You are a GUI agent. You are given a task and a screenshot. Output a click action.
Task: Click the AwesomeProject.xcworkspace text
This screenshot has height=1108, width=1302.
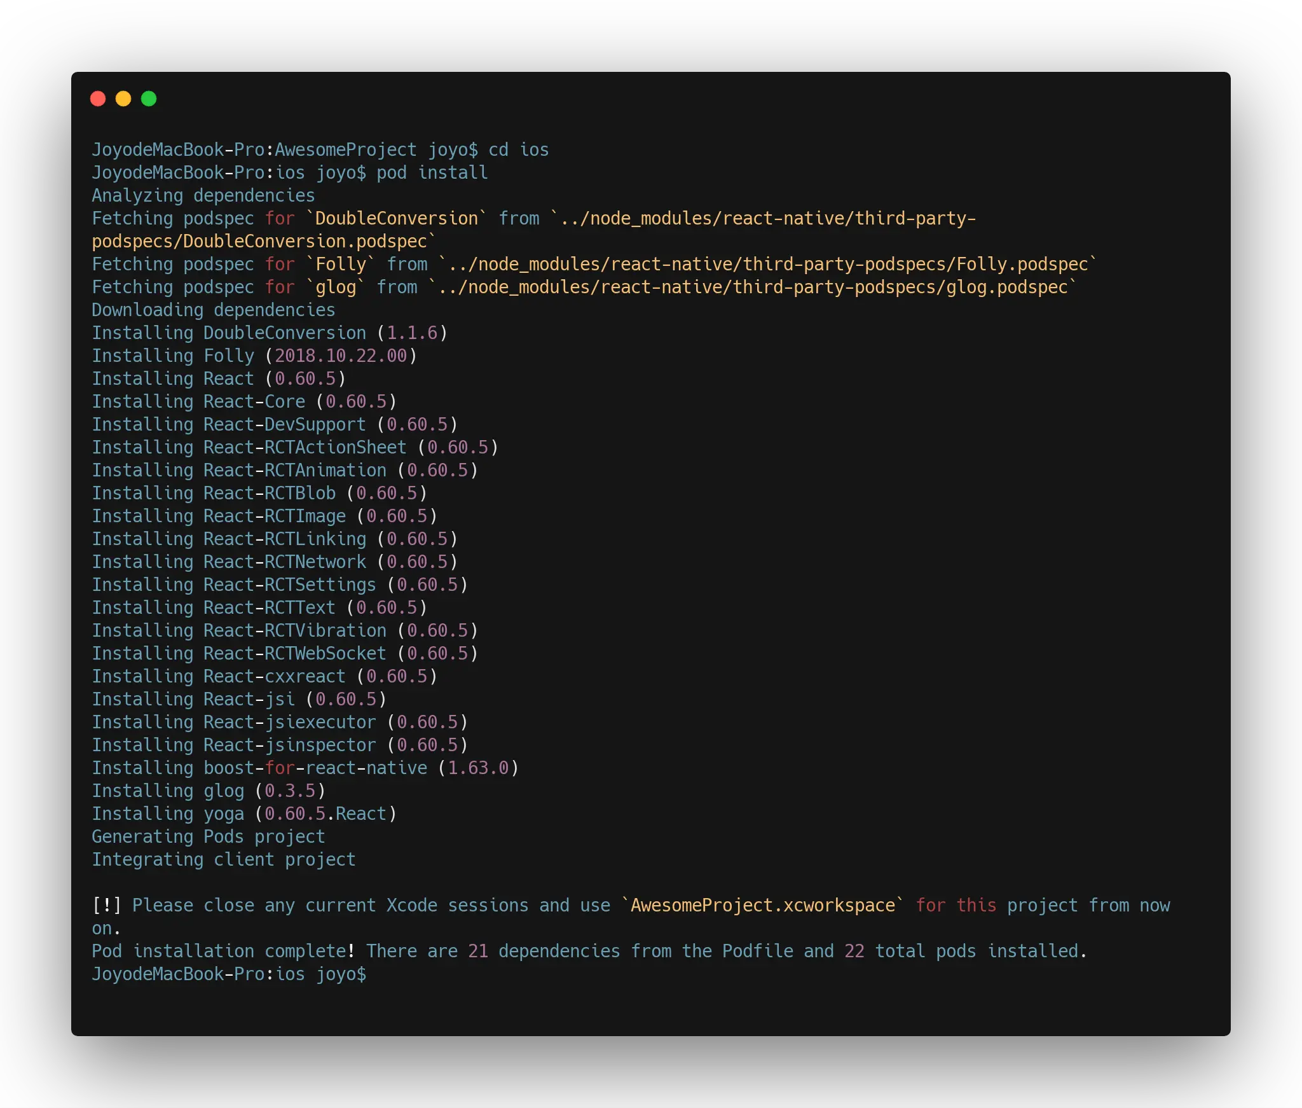[x=762, y=906]
